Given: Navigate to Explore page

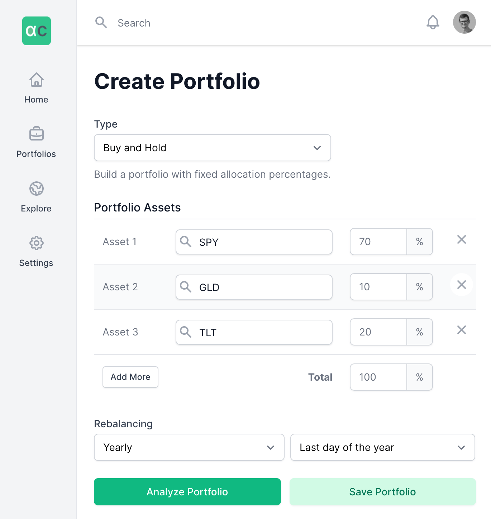Looking at the screenshot, I should point(36,197).
